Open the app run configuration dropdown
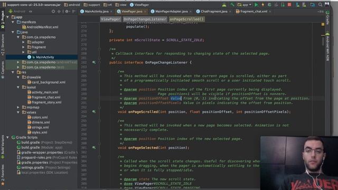338x190 pixels. pos(244,5)
